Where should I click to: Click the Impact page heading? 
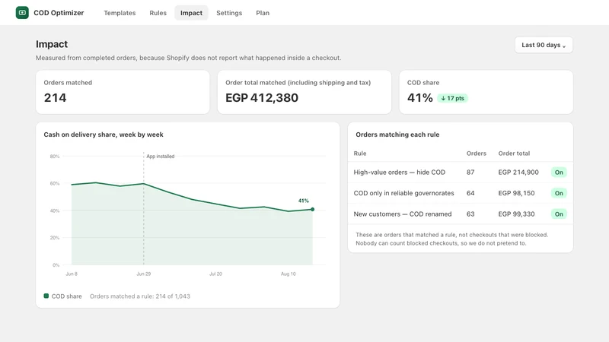(52, 44)
